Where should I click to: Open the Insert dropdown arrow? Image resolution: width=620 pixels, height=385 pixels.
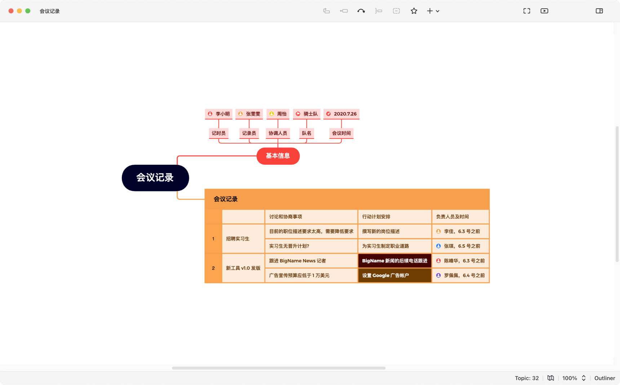pos(438,11)
